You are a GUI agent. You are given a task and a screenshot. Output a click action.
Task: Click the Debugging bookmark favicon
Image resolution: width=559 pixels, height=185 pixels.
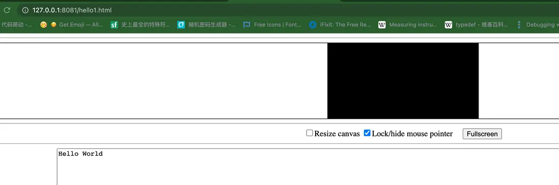pyautogui.click(x=519, y=25)
